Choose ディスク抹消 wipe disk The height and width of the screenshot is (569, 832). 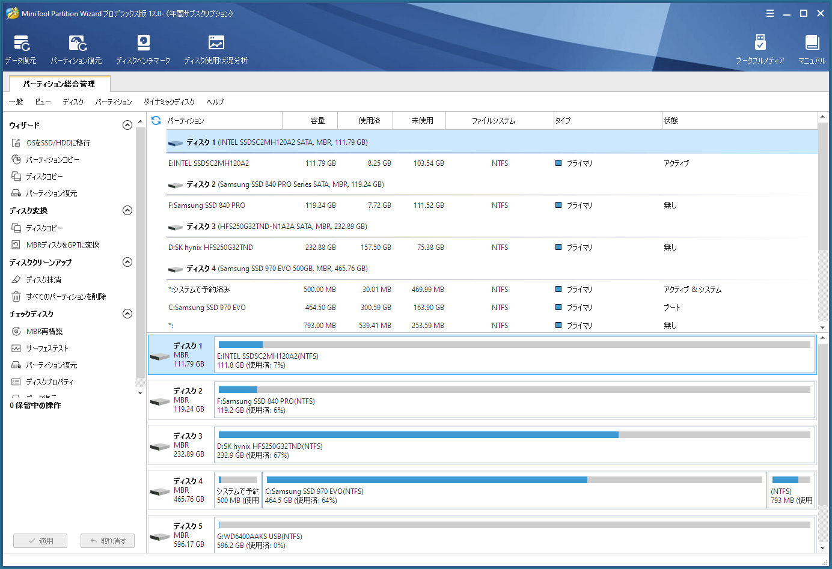pyautogui.click(x=37, y=279)
